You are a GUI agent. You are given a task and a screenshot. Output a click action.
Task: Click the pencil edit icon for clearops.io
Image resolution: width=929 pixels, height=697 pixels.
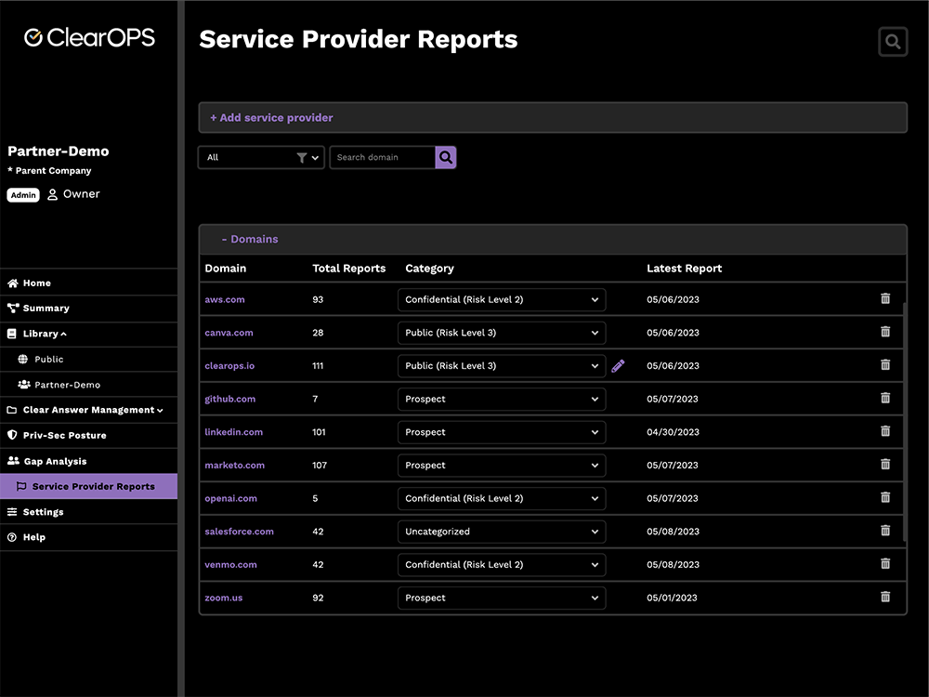pyautogui.click(x=618, y=365)
